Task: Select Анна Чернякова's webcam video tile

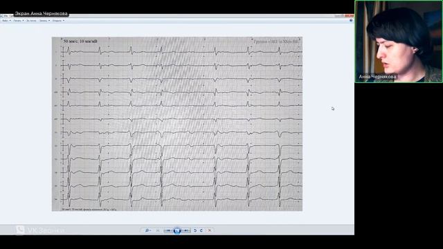Action: [399, 41]
